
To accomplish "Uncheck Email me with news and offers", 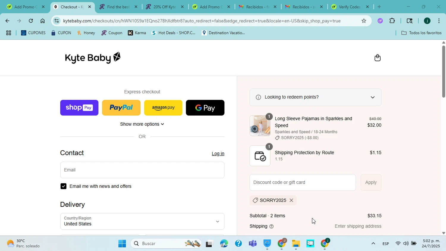I will click(63, 186).
